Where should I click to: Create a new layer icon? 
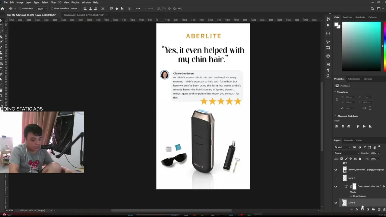(379, 209)
